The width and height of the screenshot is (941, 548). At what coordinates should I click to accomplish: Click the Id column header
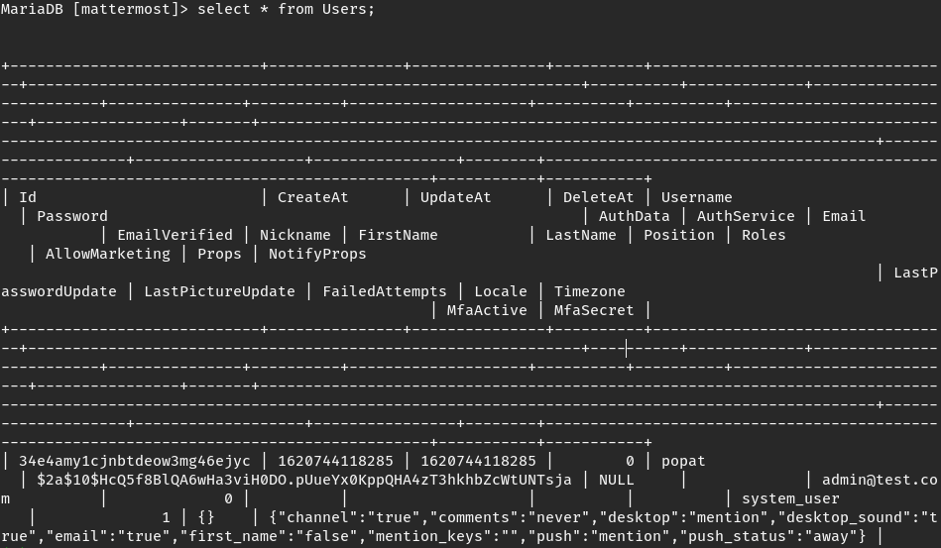click(x=28, y=197)
